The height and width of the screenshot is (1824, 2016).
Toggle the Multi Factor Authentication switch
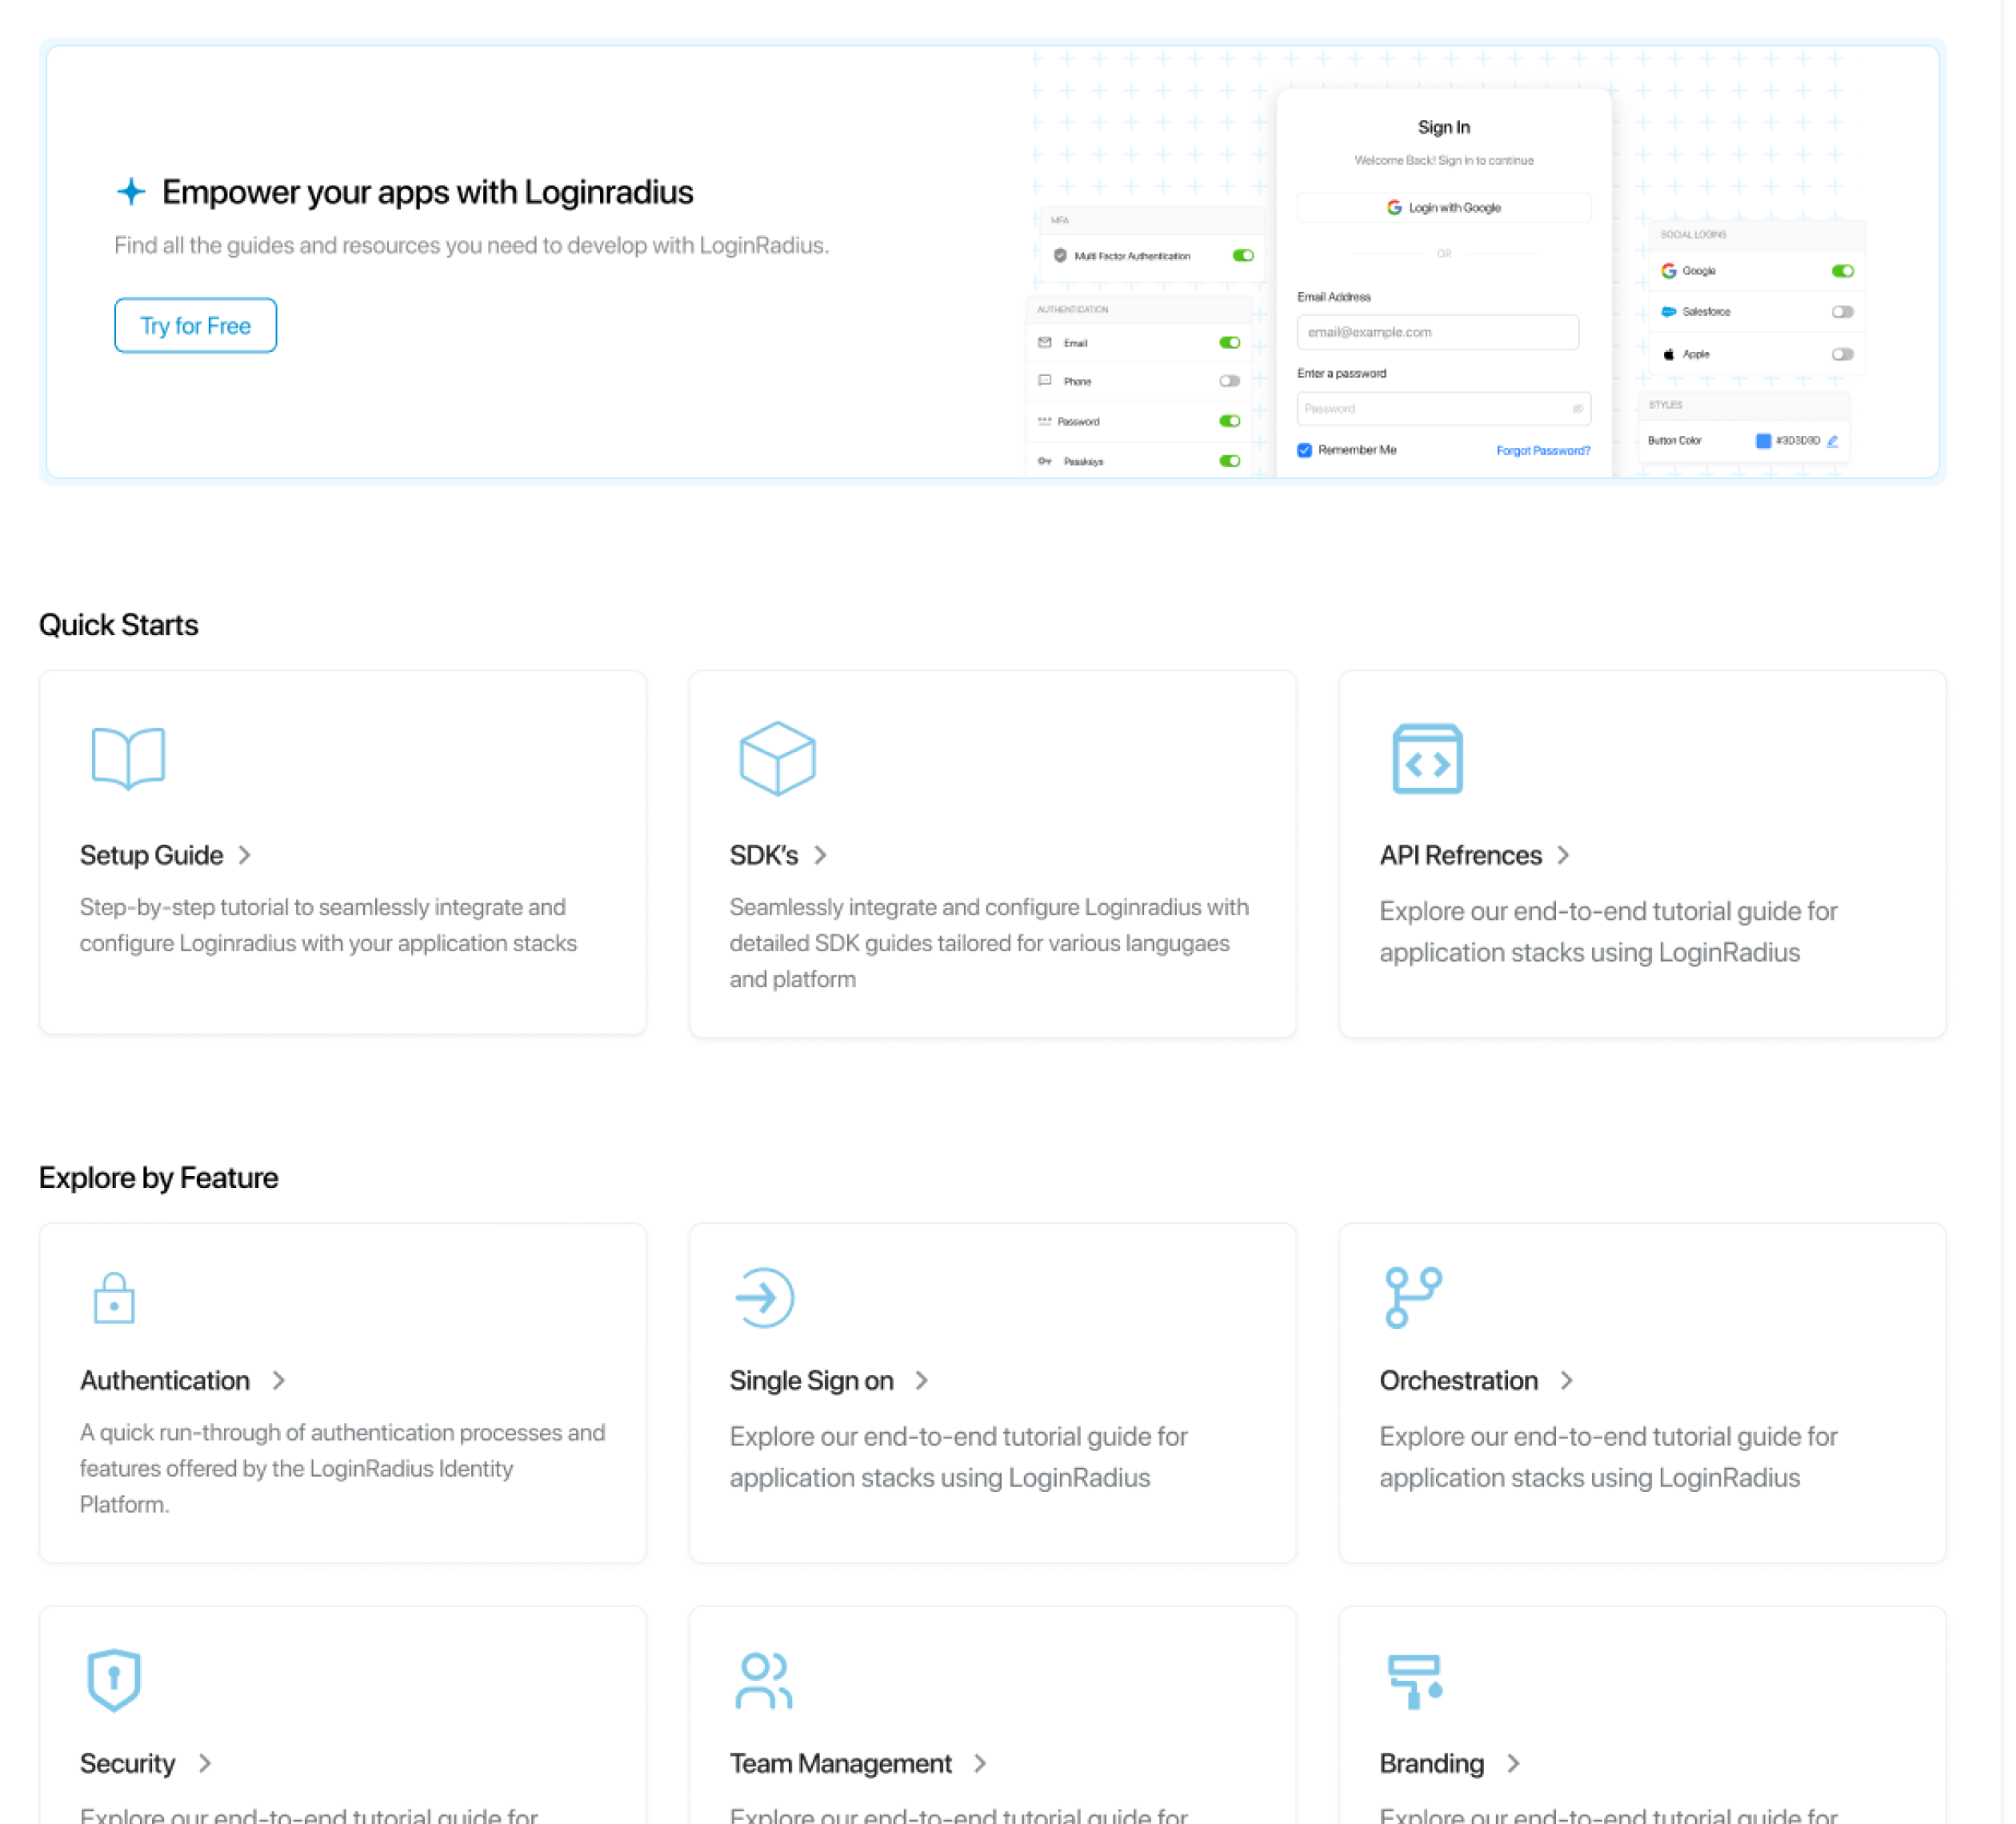(1243, 256)
